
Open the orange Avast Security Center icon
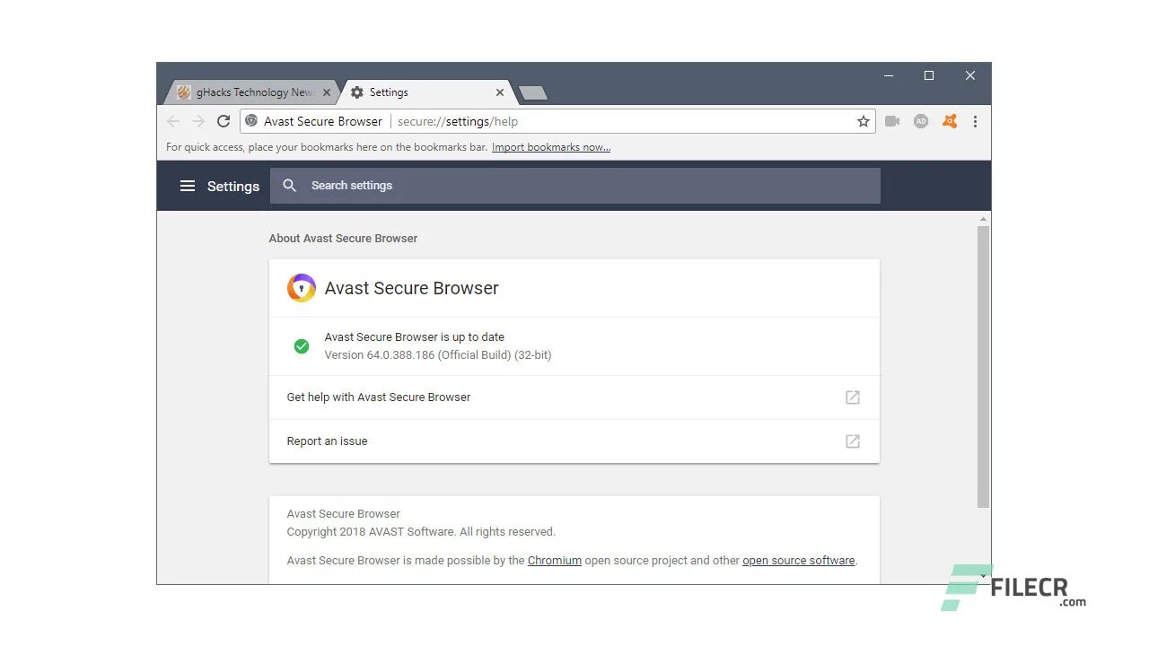[x=950, y=121]
